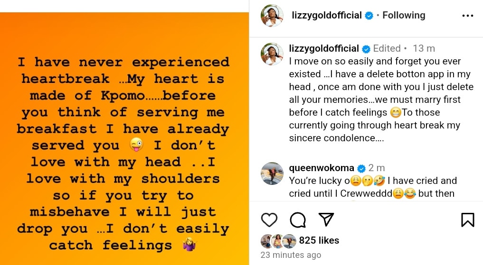Open the three-dot more options menu
483x265 pixels.
click(467, 16)
